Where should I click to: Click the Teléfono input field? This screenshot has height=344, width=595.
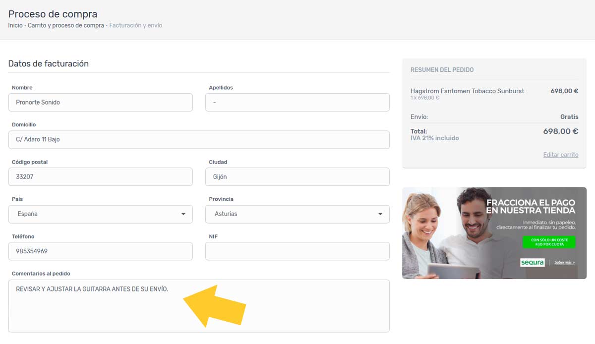click(101, 251)
